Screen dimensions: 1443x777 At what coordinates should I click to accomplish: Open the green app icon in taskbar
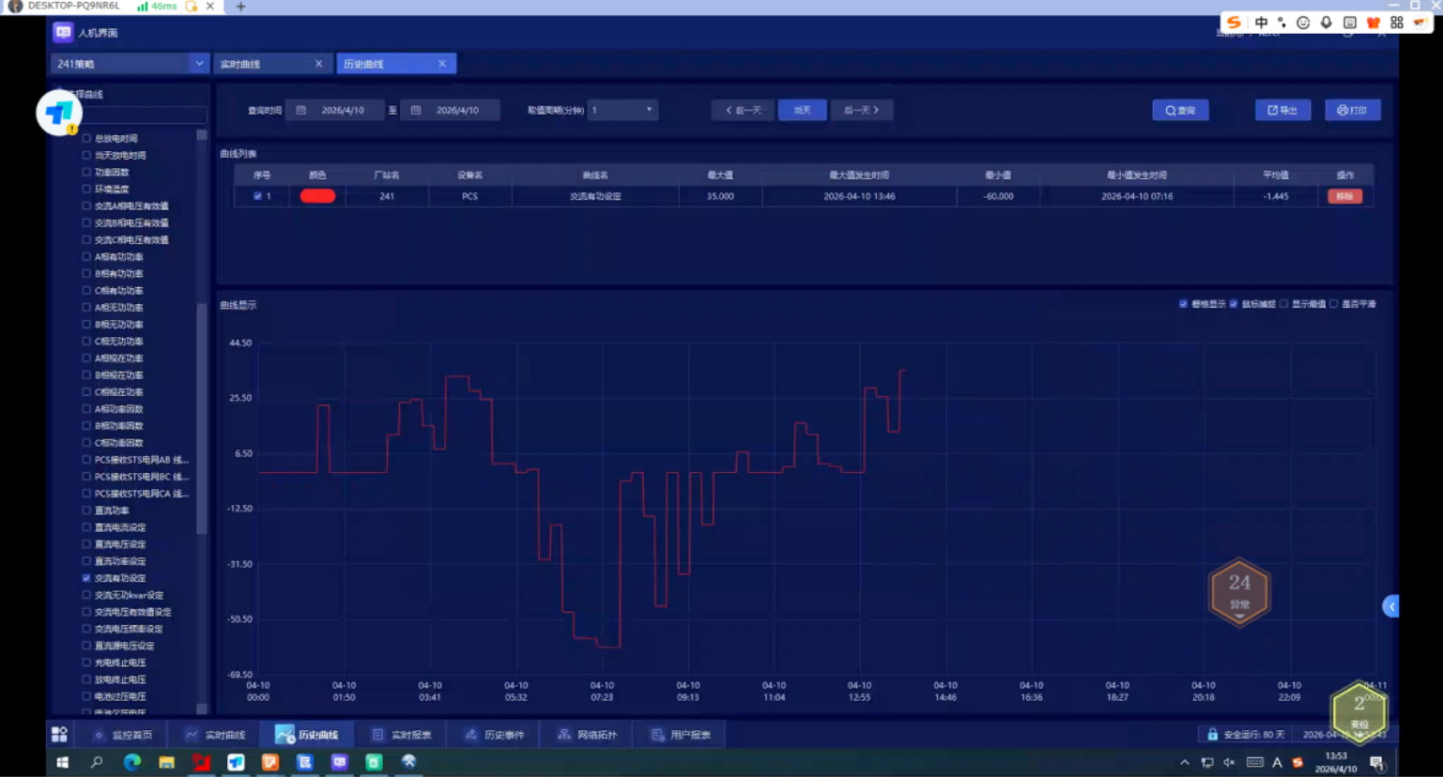coord(374,762)
